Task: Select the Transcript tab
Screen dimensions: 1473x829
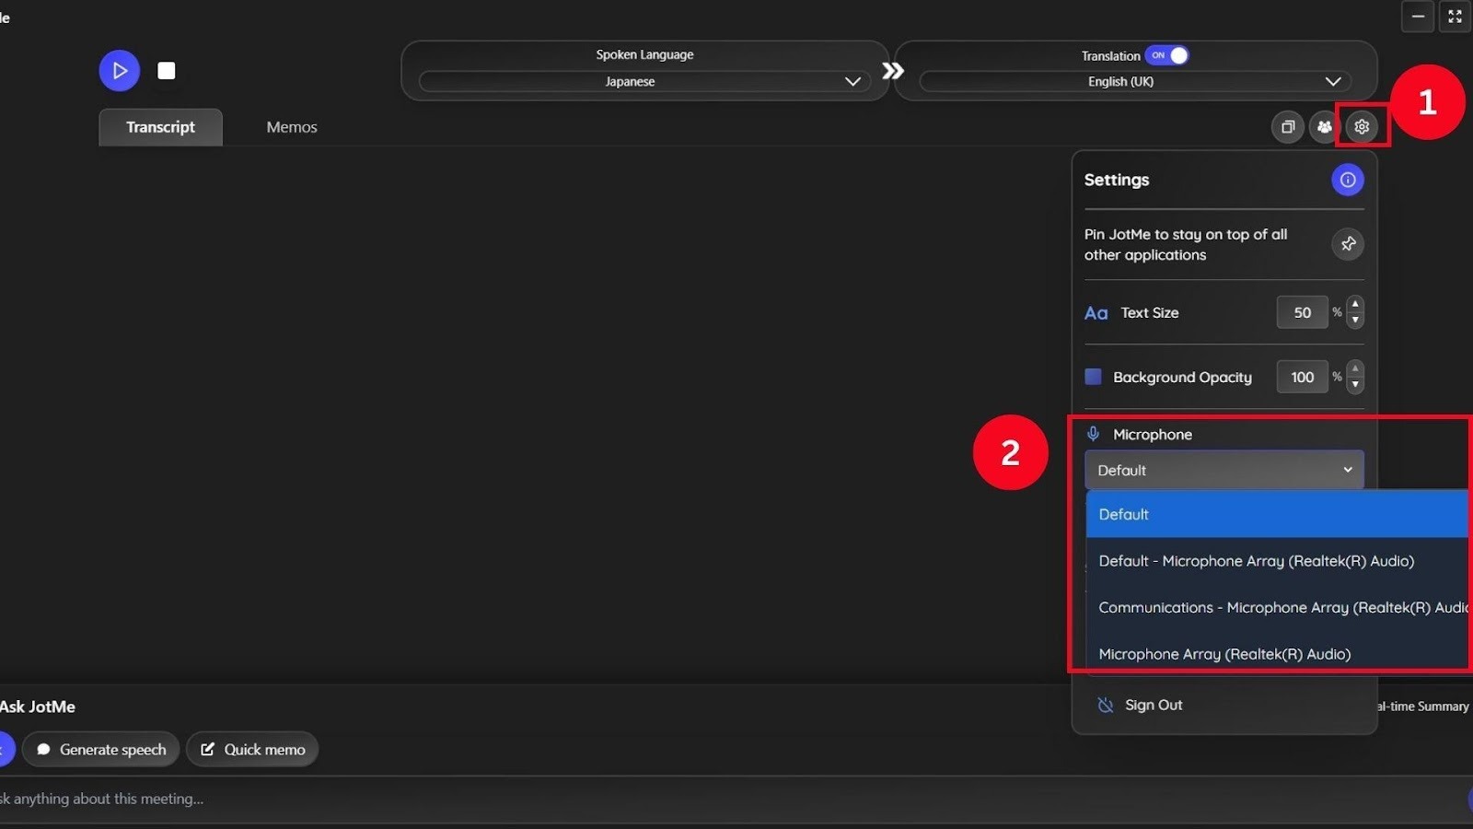Action: [160, 126]
